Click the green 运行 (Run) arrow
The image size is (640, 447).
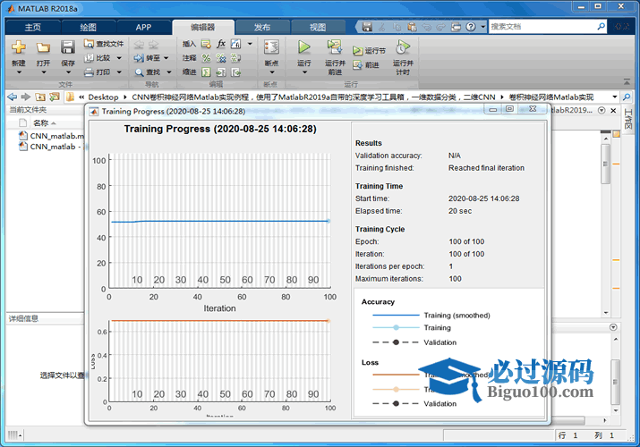(303, 46)
